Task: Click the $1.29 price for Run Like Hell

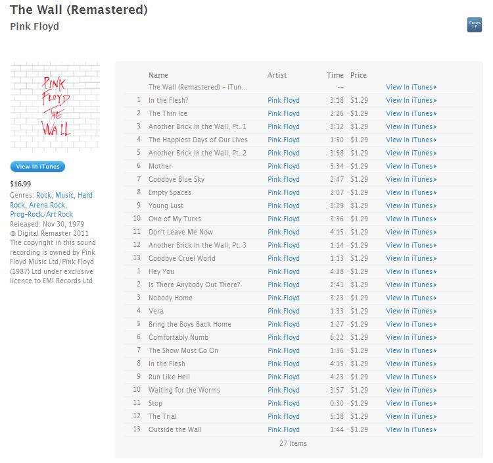Action: click(x=359, y=377)
